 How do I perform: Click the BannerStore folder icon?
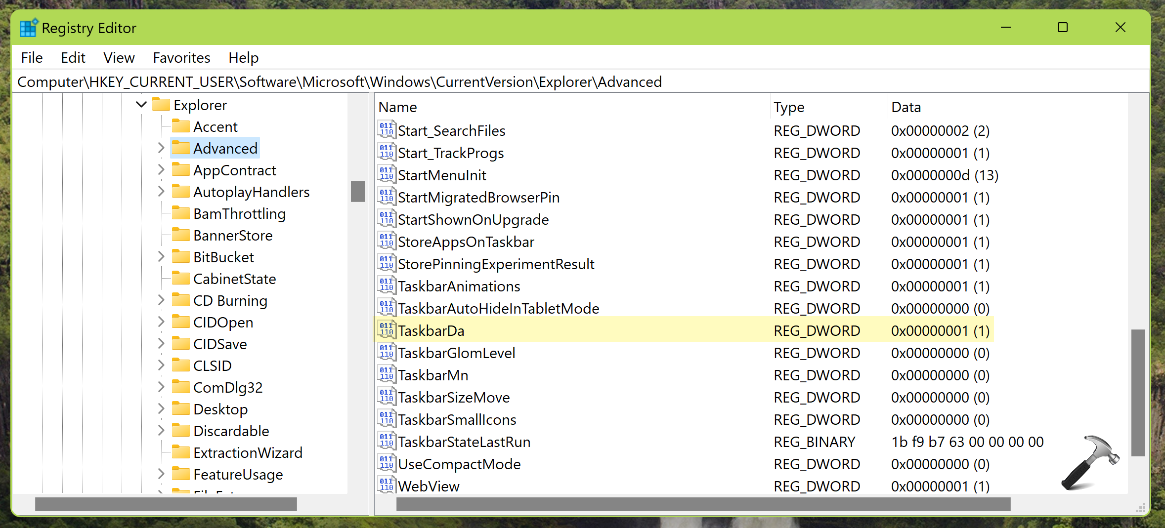click(x=181, y=235)
